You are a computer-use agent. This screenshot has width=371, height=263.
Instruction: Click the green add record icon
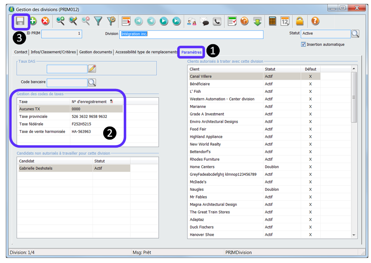(x=33, y=21)
